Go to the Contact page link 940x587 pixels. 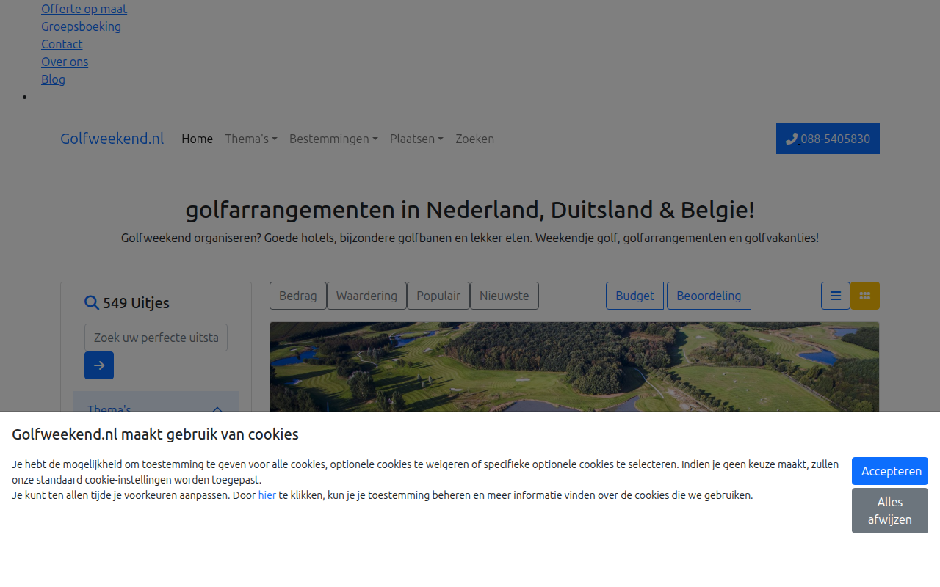[x=62, y=44]
